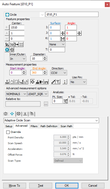
Task: Switch to the Filters tab
Action: click(34, 126)
